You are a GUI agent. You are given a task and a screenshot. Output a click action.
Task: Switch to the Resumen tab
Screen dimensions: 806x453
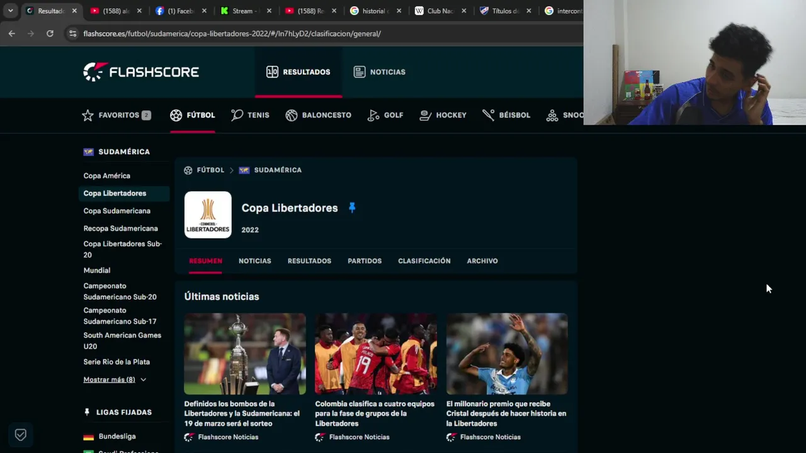pyautogui.click(x=205, y=260)
